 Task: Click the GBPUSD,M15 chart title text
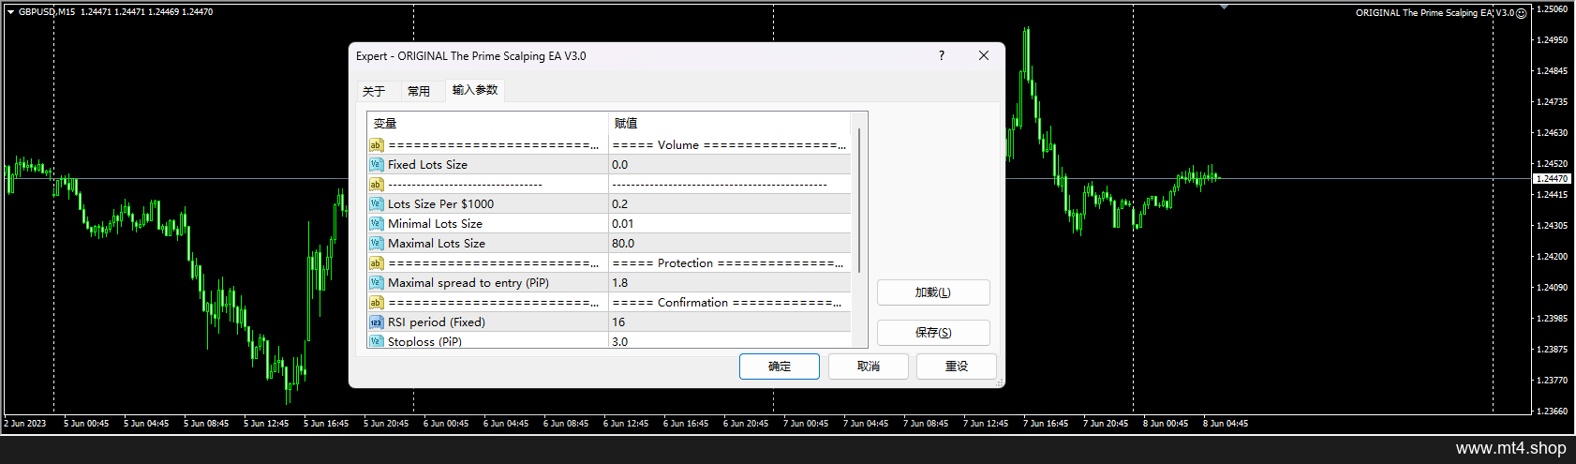47,12
